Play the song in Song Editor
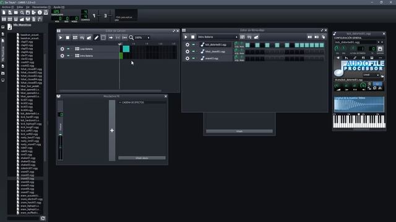Screen dimensions: 396x222 pyautogui.click(x=61, y=38)
